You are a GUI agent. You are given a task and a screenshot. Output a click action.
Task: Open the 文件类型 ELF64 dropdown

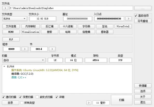coord(15,19)
